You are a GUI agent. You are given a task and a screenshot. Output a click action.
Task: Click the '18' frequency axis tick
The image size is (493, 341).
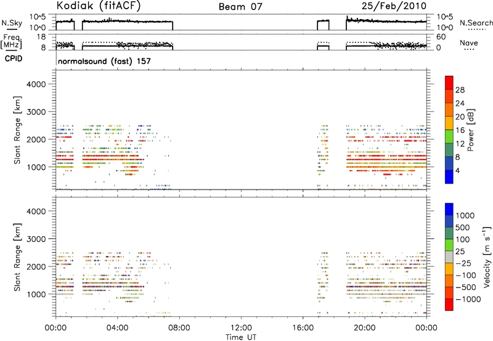point(41,37)
